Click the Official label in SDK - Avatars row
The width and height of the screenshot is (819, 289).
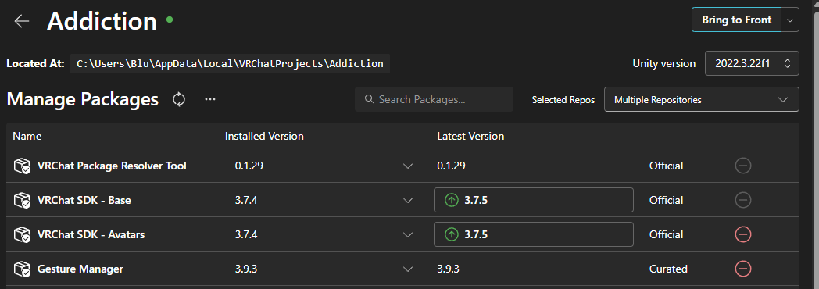(x=666, y=235)
